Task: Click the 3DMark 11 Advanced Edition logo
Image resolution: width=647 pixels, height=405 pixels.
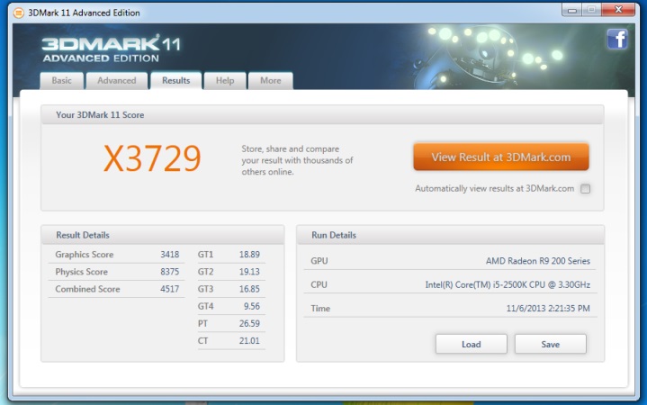Action: (x=111, y=49)
